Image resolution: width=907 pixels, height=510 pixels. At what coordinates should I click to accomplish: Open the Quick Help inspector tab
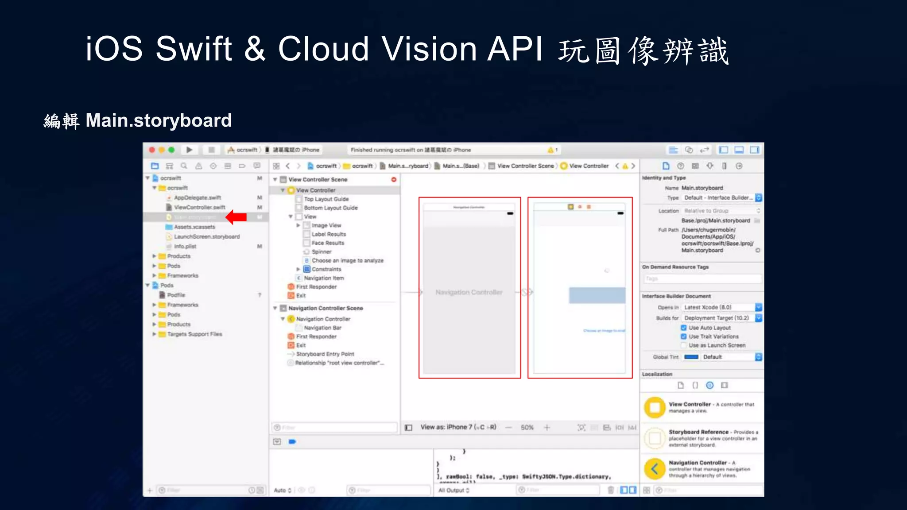(x=681, y=166)
